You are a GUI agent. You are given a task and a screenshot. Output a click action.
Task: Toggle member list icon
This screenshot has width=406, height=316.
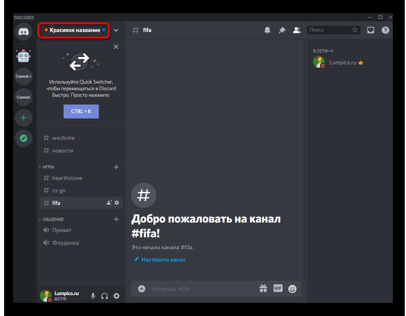[297, 30]
